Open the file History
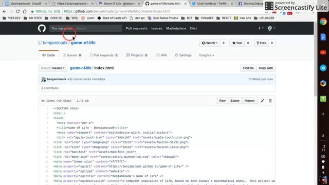 (249, 101)
